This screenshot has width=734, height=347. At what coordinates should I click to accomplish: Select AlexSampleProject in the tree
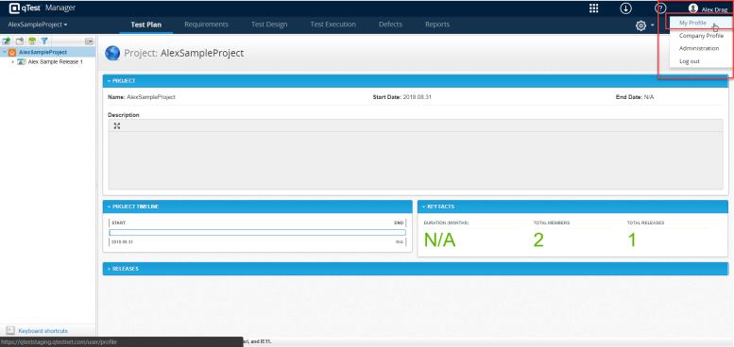43,52
